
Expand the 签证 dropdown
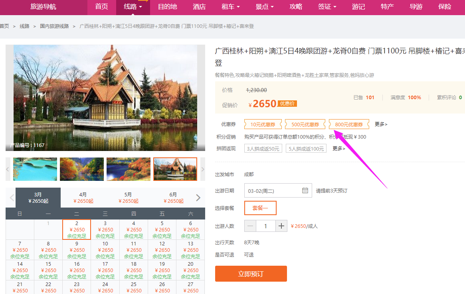tap(327, 7)
